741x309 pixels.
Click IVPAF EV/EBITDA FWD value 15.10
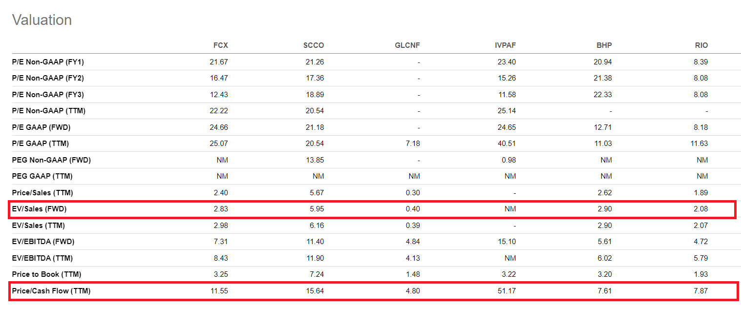(507, 242)
